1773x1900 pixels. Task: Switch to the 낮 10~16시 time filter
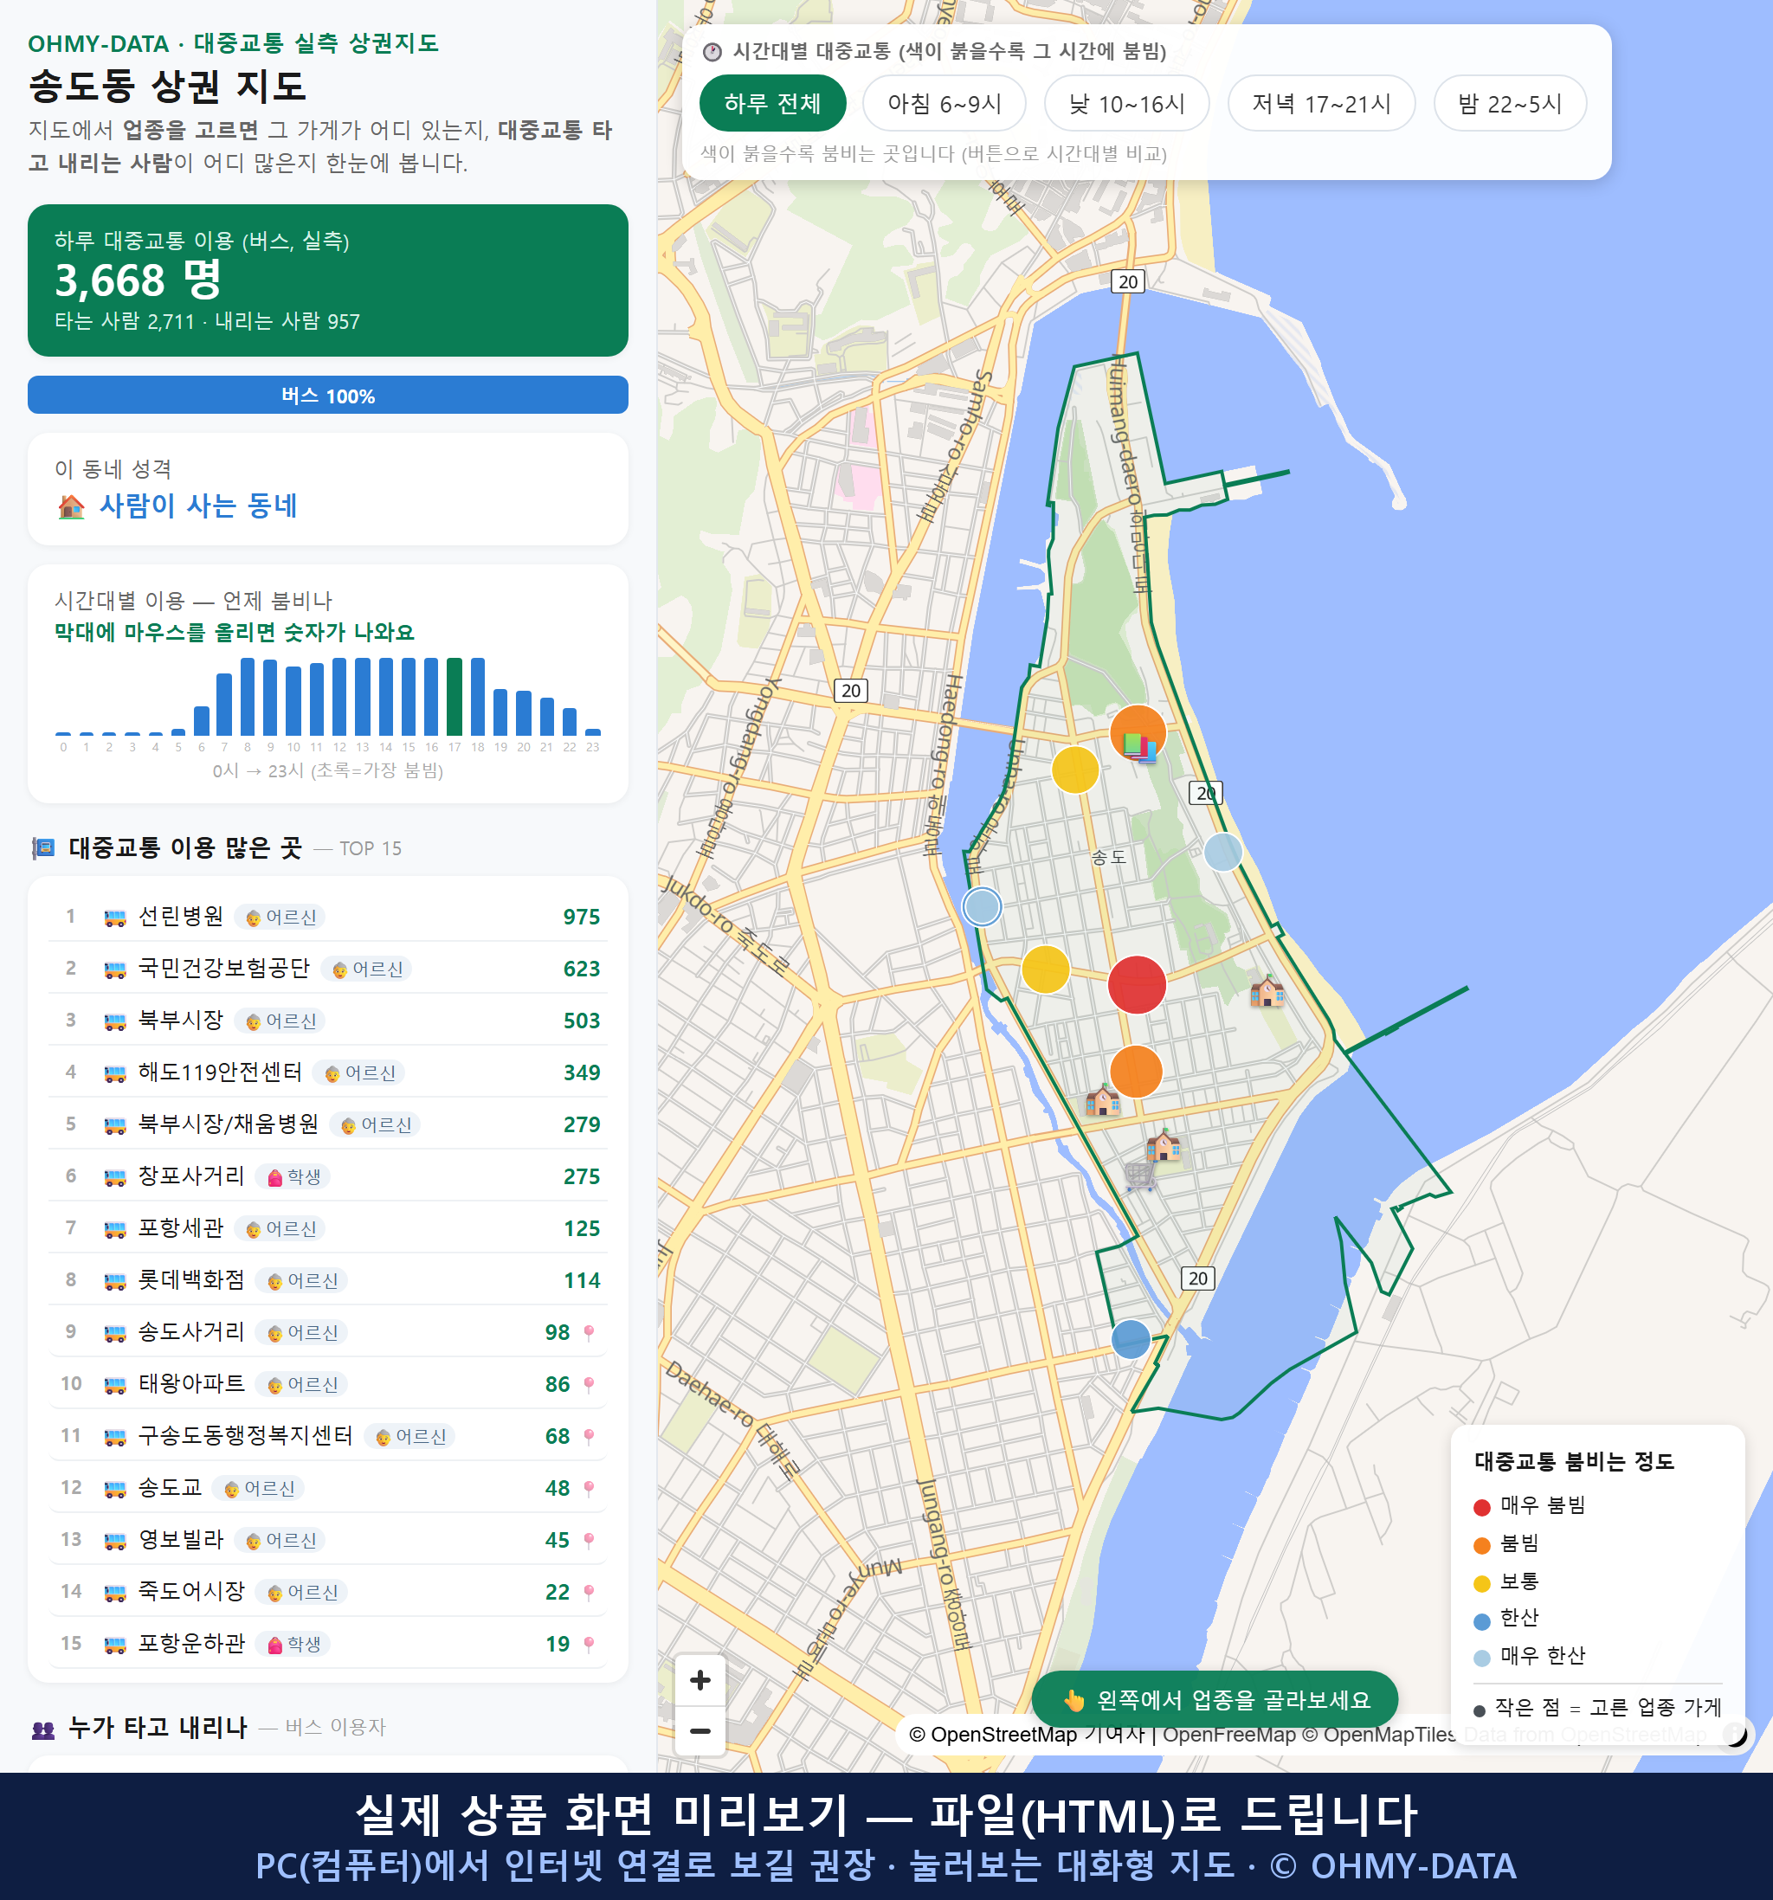(1127, 103)
